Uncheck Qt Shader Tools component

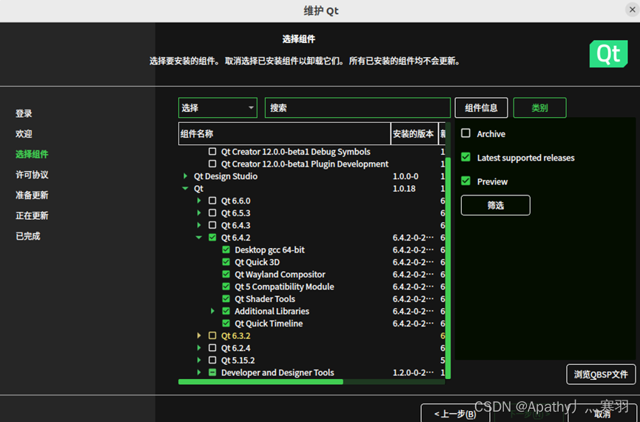[x=226, y=298]
